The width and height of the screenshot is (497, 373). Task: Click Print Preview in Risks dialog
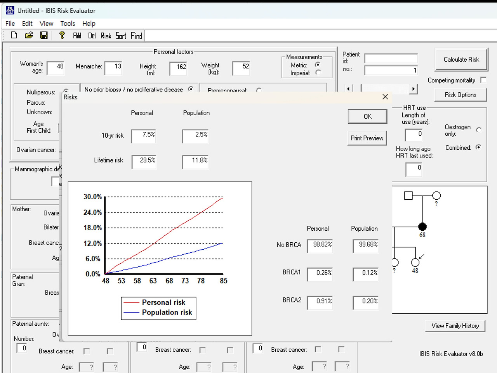[x=367, y=138]
